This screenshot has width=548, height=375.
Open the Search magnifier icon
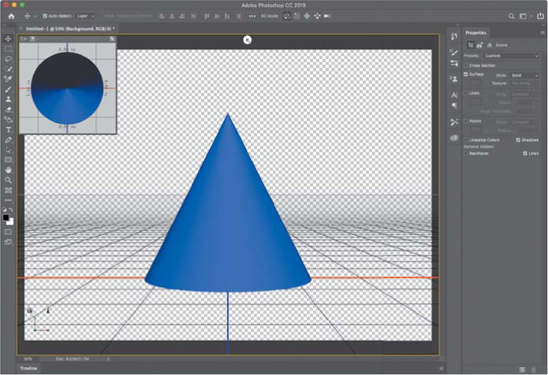(511, 16)
